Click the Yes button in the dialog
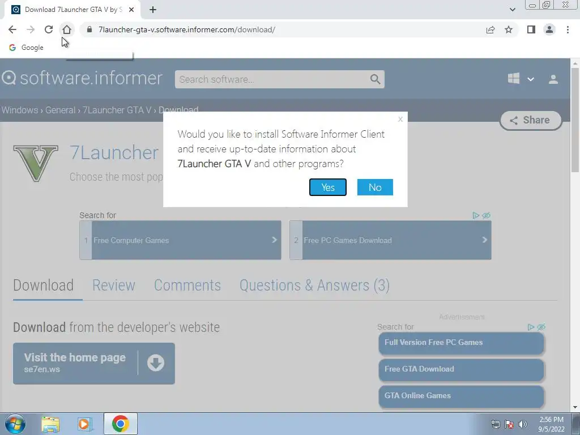Image resolution: width=580 pixels, height=435 pixels. pyautogui.click(x=328, y=187)
